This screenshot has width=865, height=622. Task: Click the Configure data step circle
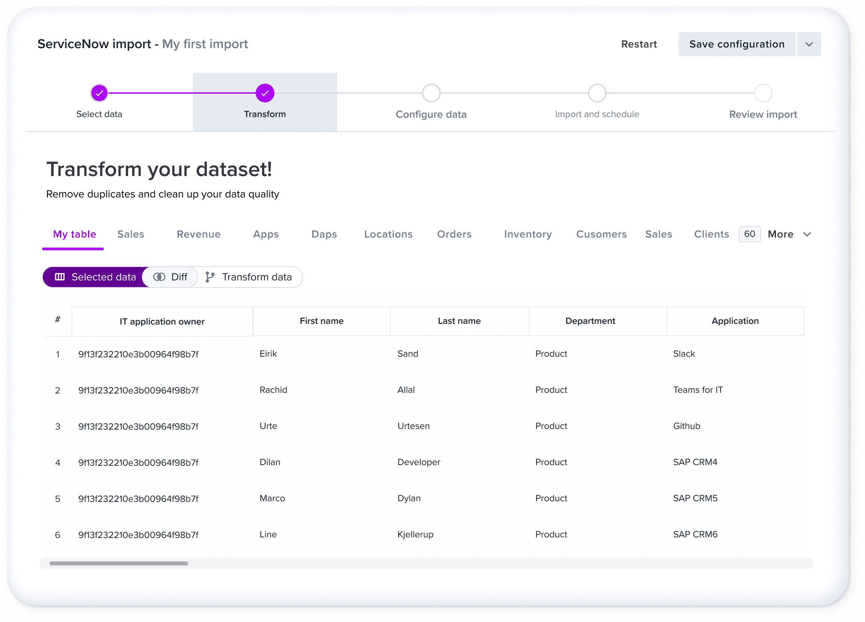click(431, 93)
